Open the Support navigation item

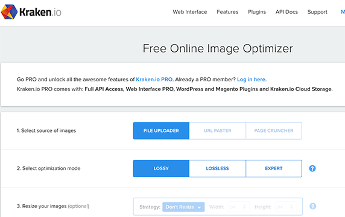[317, 12]
